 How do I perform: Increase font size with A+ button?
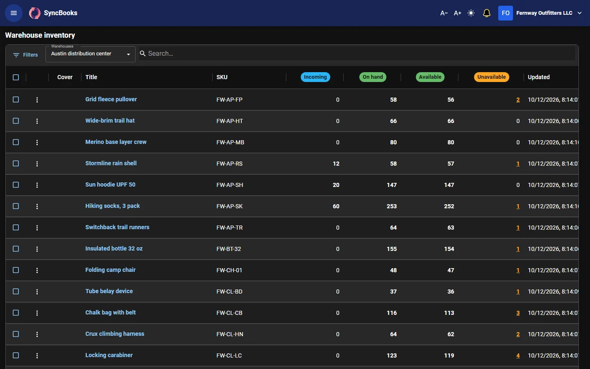458,13
